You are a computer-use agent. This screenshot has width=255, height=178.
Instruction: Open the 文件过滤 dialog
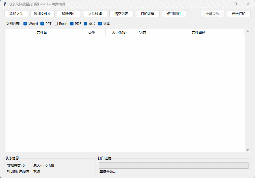(x=95, y=14)
